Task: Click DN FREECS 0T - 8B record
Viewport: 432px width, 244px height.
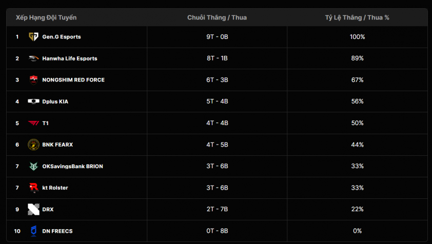Action: click(x=218, y=231)
